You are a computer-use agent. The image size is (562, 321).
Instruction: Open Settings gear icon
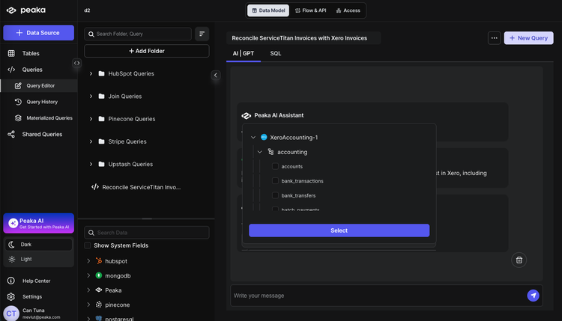[x=11, y=296]
